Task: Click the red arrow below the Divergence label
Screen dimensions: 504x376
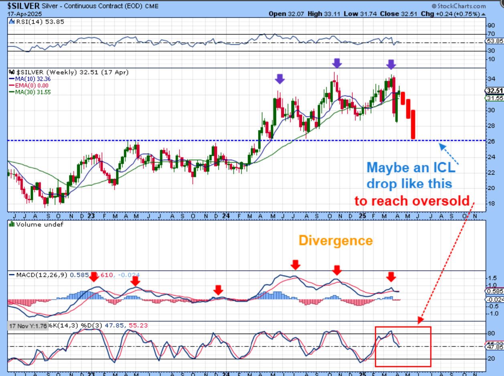Action: [x=296, y=264]
